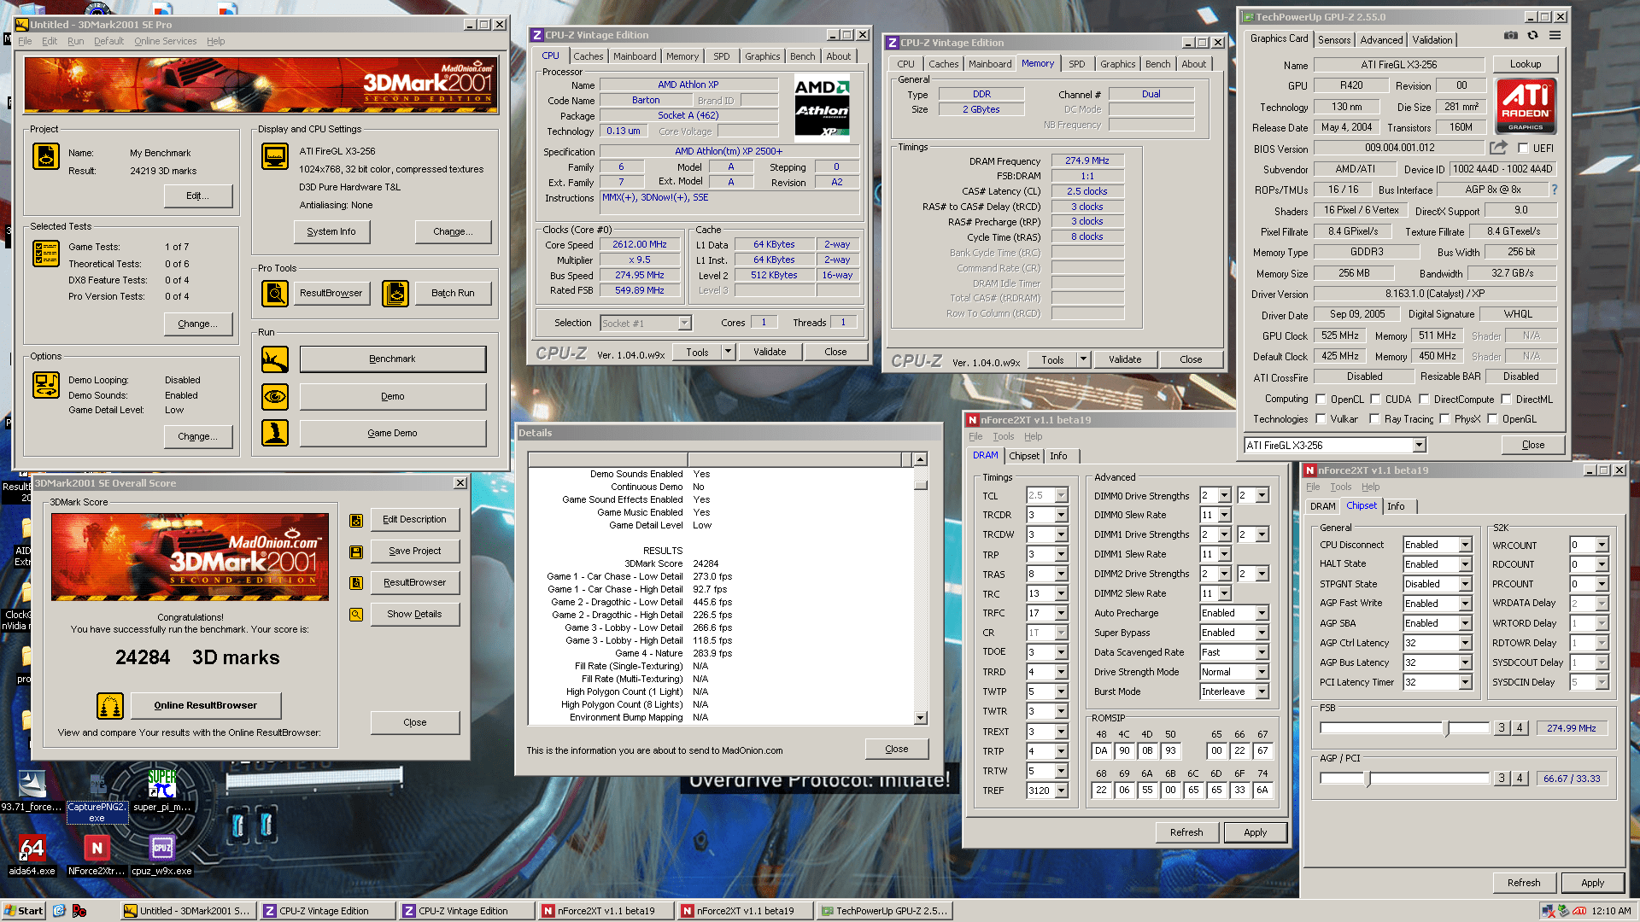Click the Benchmark button in 3DMark2001
Viewport: 1640px width, 922px height.
[393, 359]
